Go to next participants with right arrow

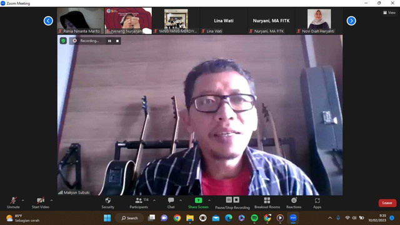coord(351,21)
